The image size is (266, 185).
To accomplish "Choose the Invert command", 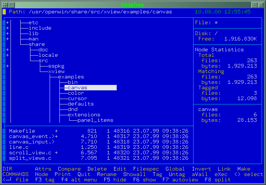I will 201,169.
